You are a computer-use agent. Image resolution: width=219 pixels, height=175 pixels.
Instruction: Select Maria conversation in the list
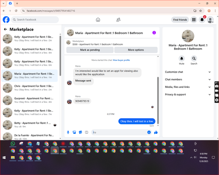coord(30,76)
